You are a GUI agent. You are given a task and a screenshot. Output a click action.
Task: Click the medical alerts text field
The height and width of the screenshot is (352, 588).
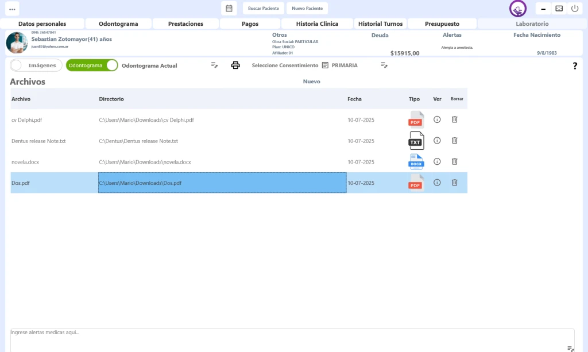point(287,339)
